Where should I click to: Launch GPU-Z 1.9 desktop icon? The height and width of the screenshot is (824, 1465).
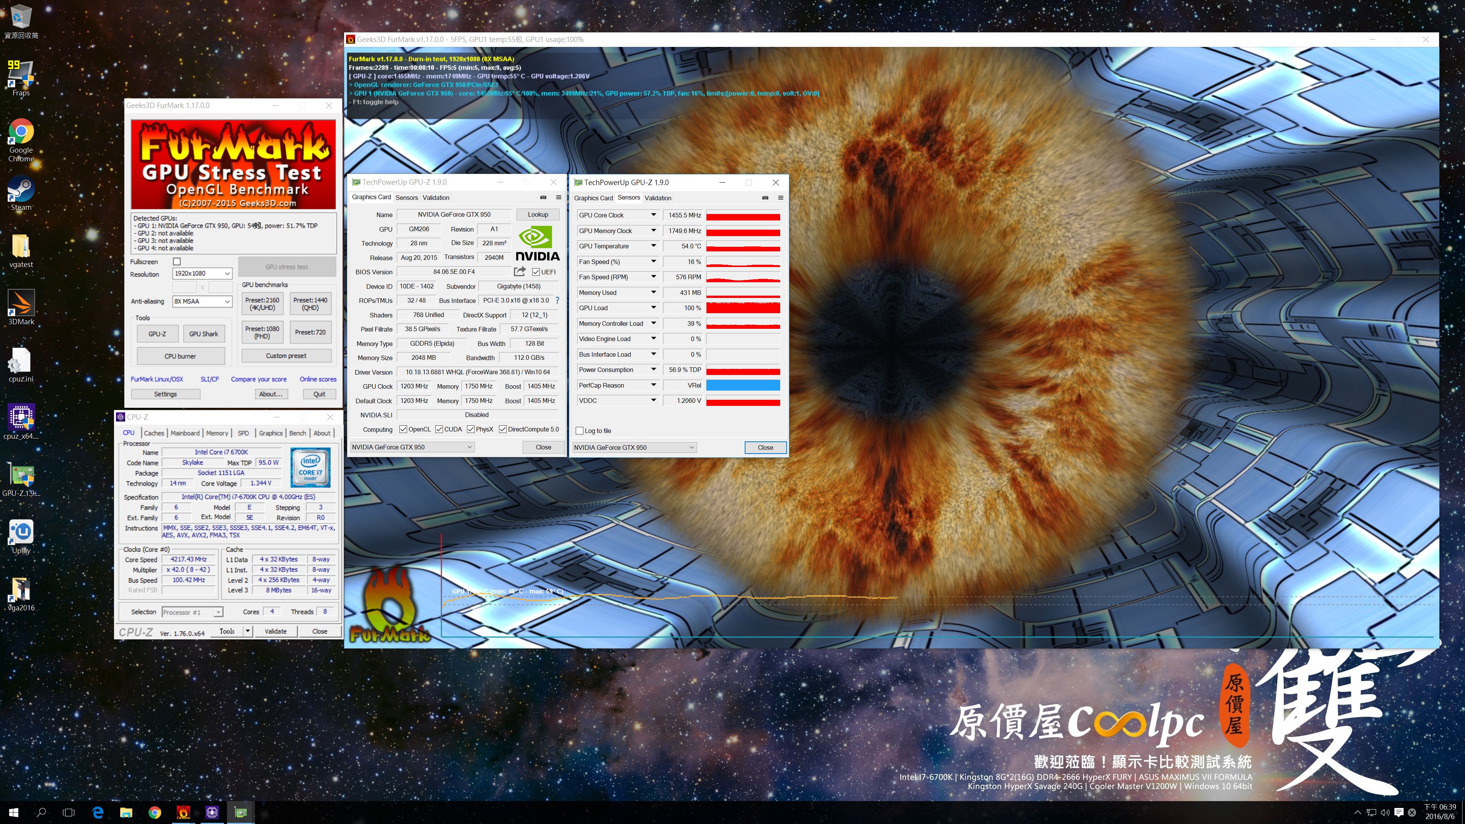pos(21,480)
